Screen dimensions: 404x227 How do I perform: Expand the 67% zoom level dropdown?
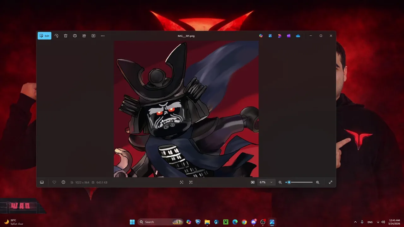266,182
